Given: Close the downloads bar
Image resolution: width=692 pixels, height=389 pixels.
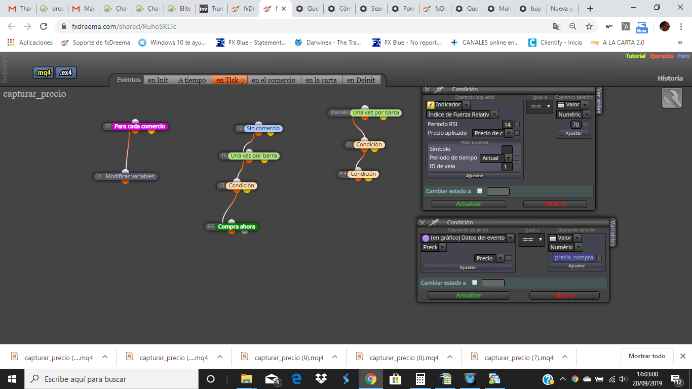Looking at the screenshot, I should pos(682,356).
